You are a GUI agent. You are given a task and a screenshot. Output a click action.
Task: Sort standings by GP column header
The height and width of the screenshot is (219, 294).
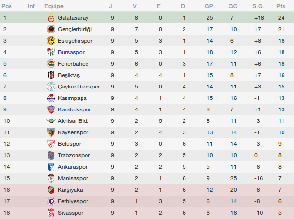[x=208, y=6]
